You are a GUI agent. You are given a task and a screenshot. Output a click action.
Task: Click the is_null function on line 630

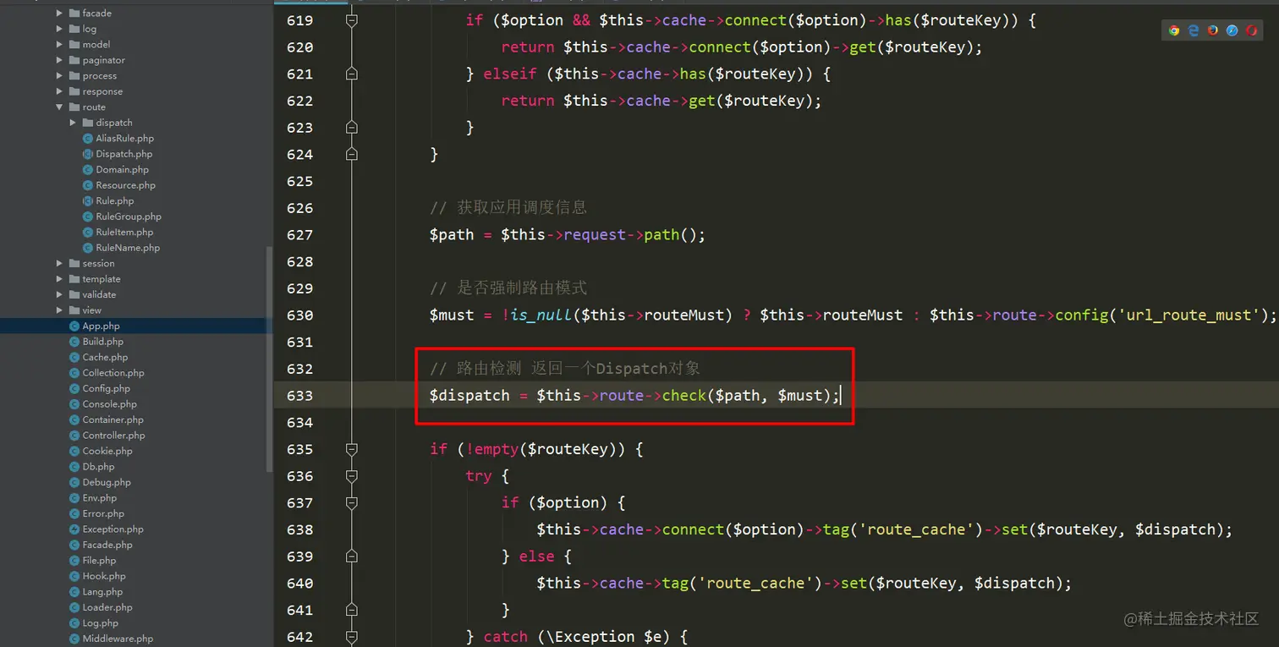coord(541,315)
